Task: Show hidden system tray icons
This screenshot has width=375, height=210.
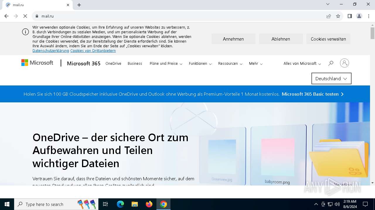Action: [x=316, y=204]
